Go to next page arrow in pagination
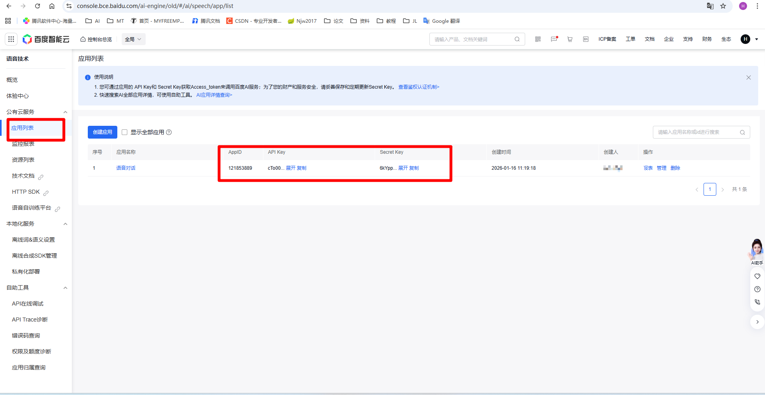 723,189
